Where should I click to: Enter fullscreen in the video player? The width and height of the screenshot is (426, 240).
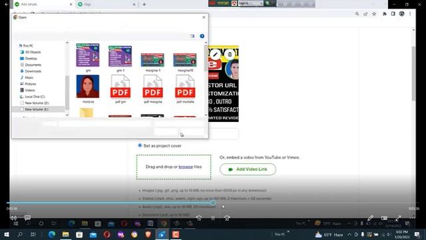398,218
